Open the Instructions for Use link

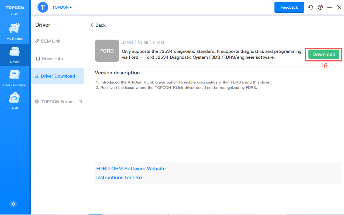(119, 178)
